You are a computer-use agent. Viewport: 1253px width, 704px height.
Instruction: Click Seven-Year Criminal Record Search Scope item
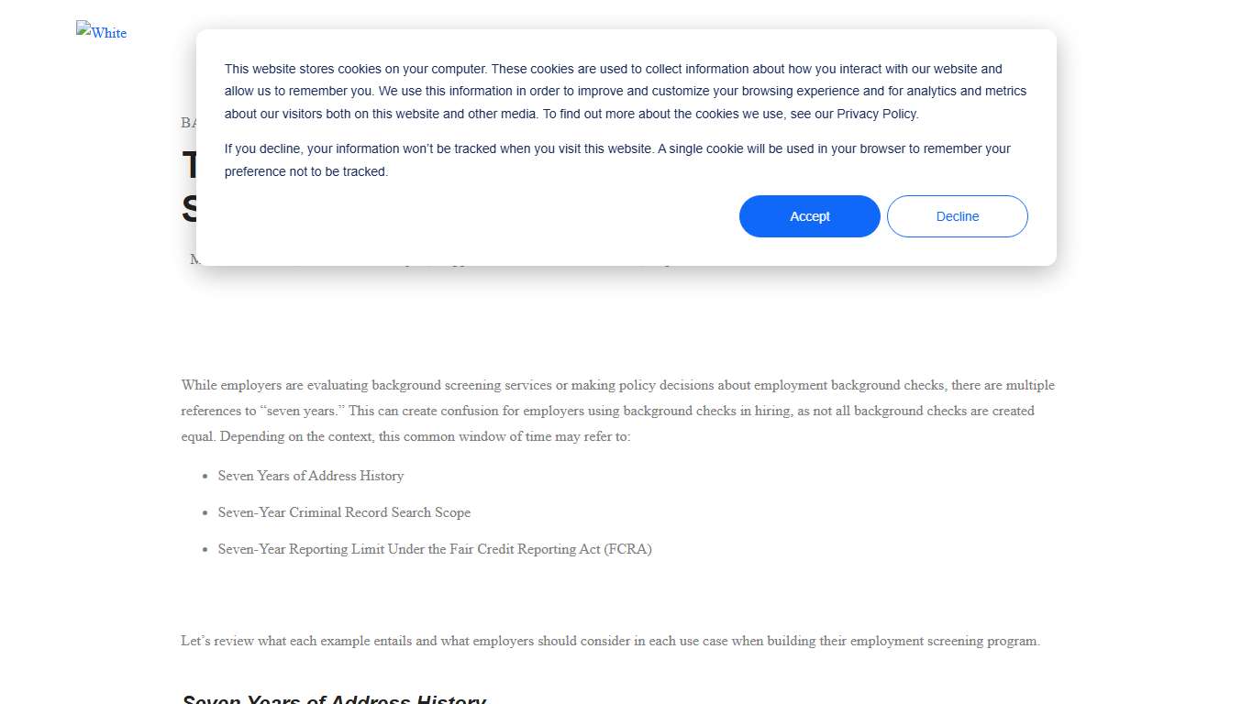pos(344,512)
